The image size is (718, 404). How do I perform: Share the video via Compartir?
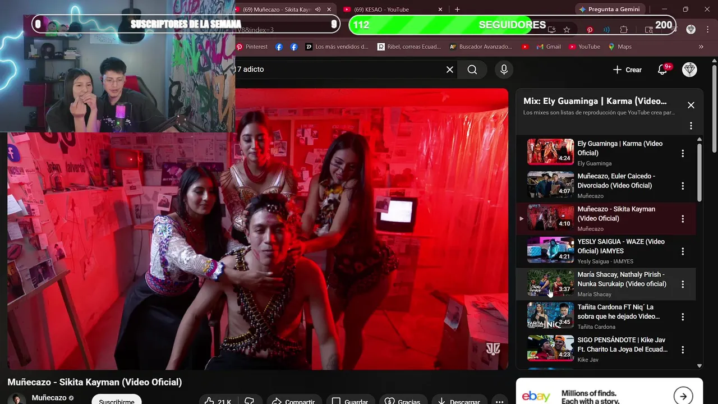click(293, 401)
